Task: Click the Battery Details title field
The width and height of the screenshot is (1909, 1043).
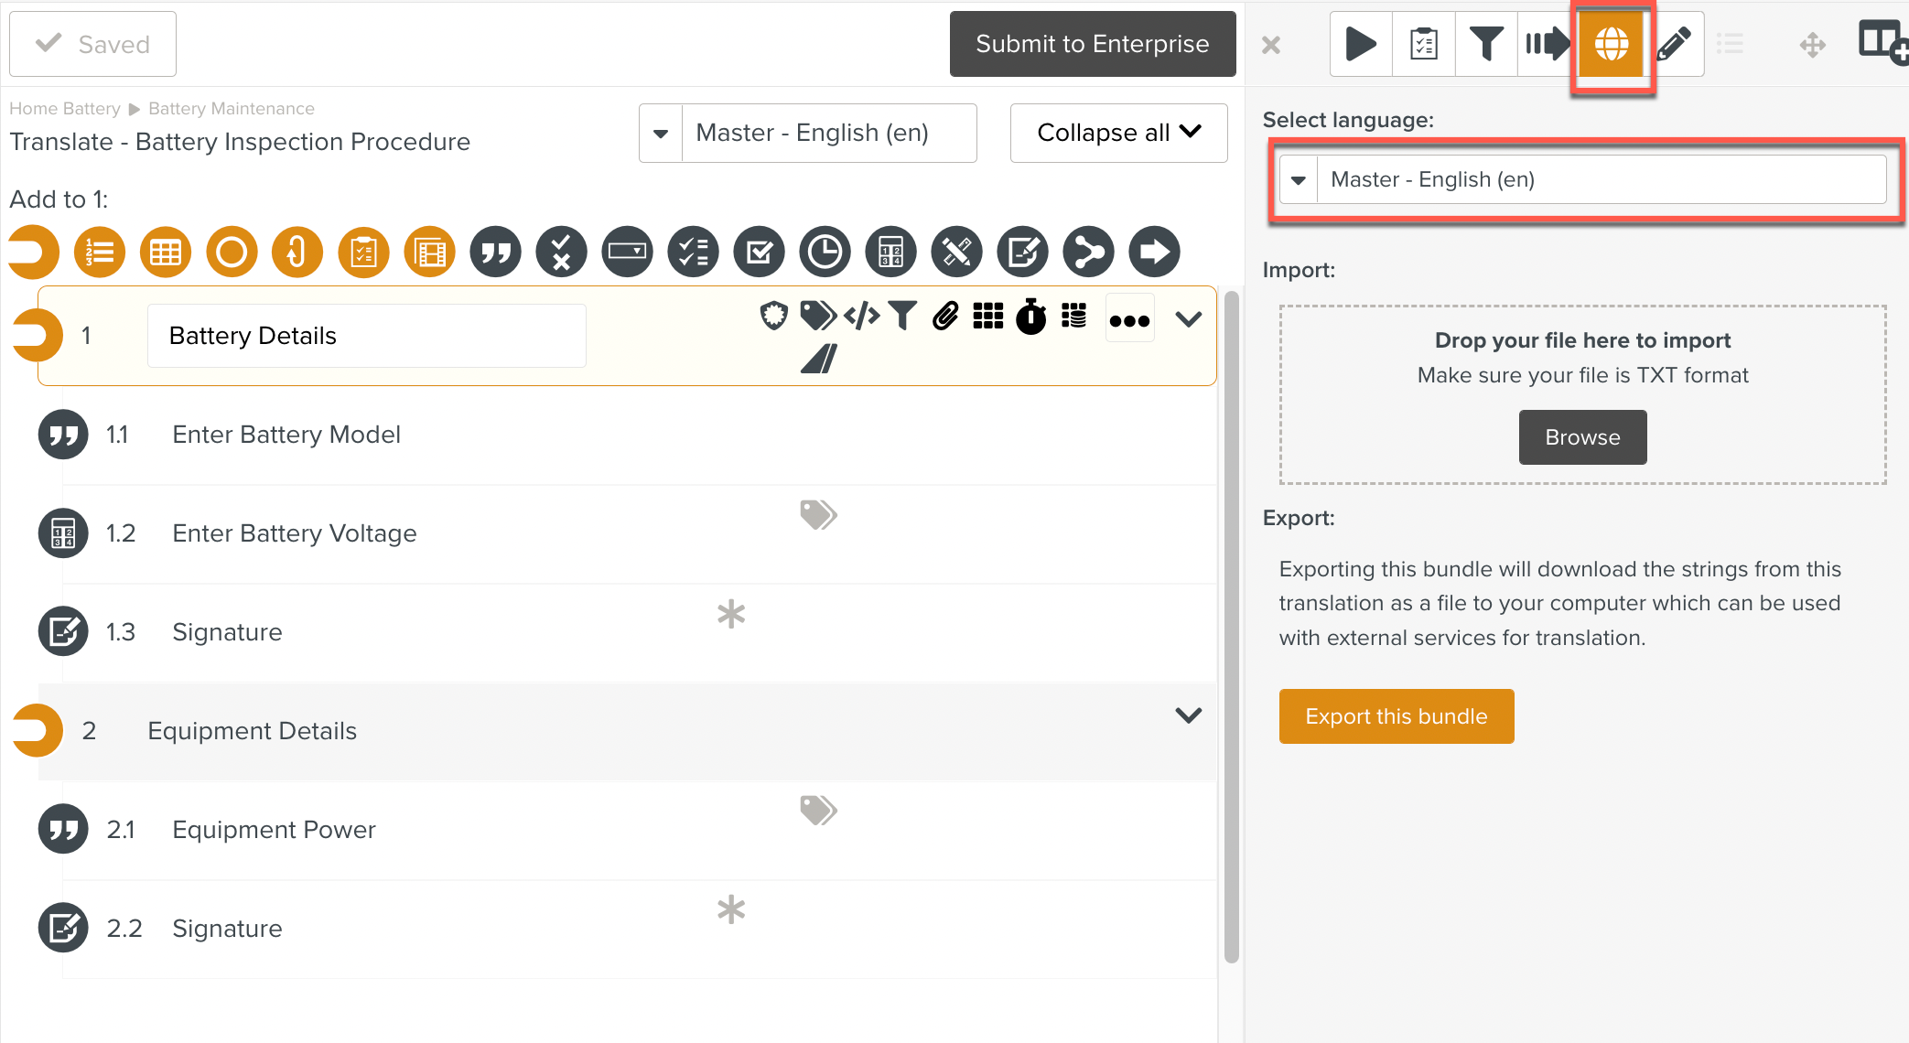Action: [366, 336]
